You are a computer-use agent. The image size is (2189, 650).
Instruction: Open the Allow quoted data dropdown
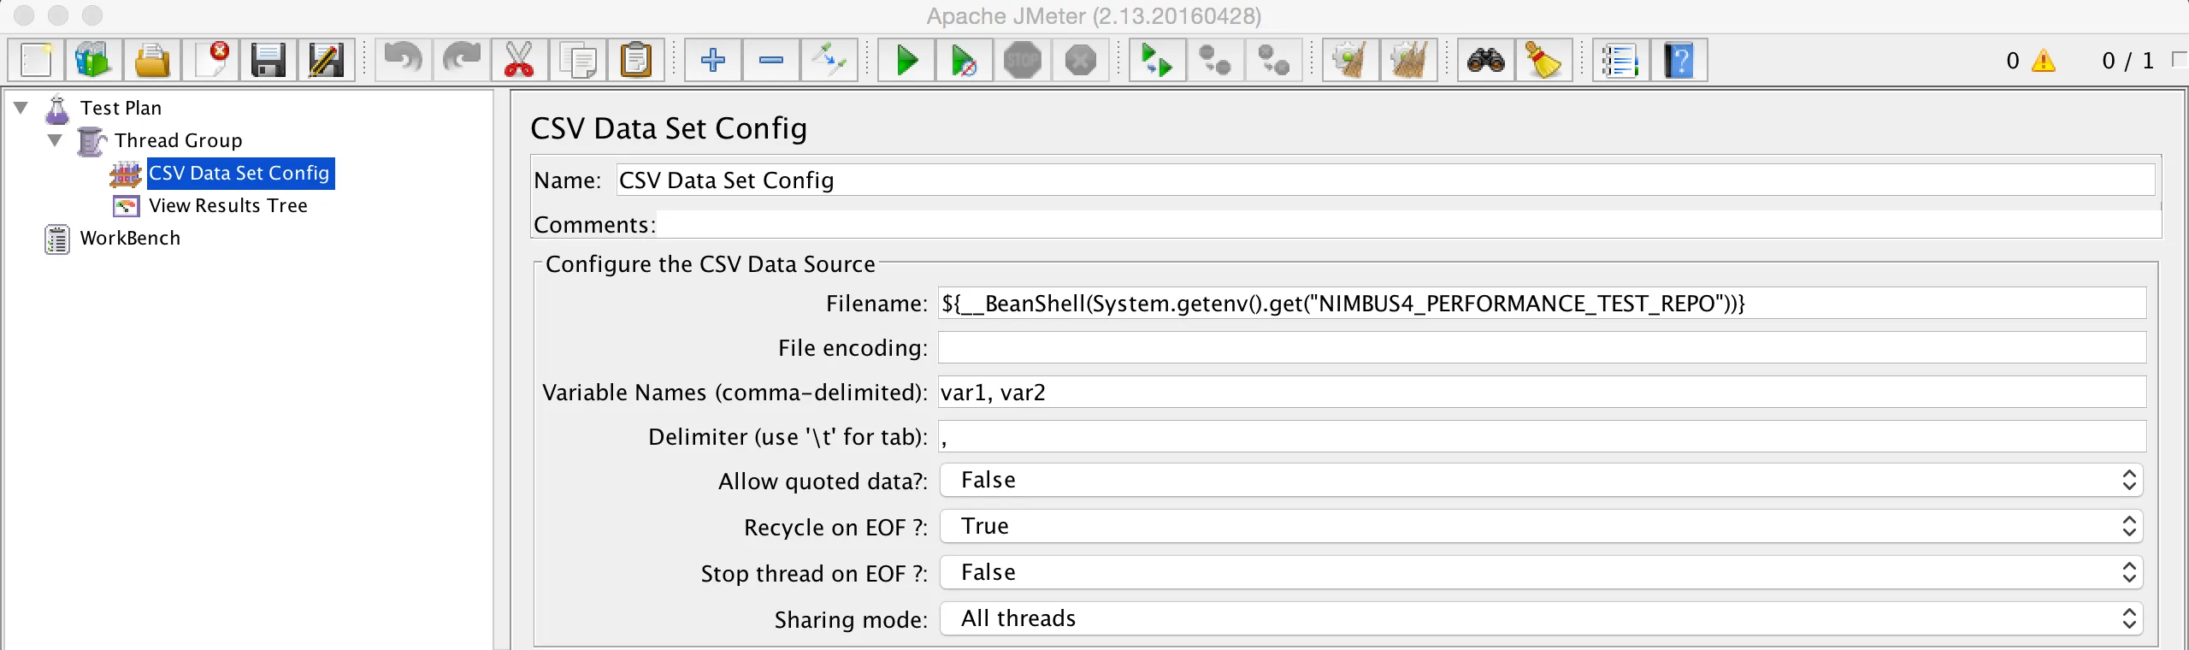click(x=1541, y=480)
